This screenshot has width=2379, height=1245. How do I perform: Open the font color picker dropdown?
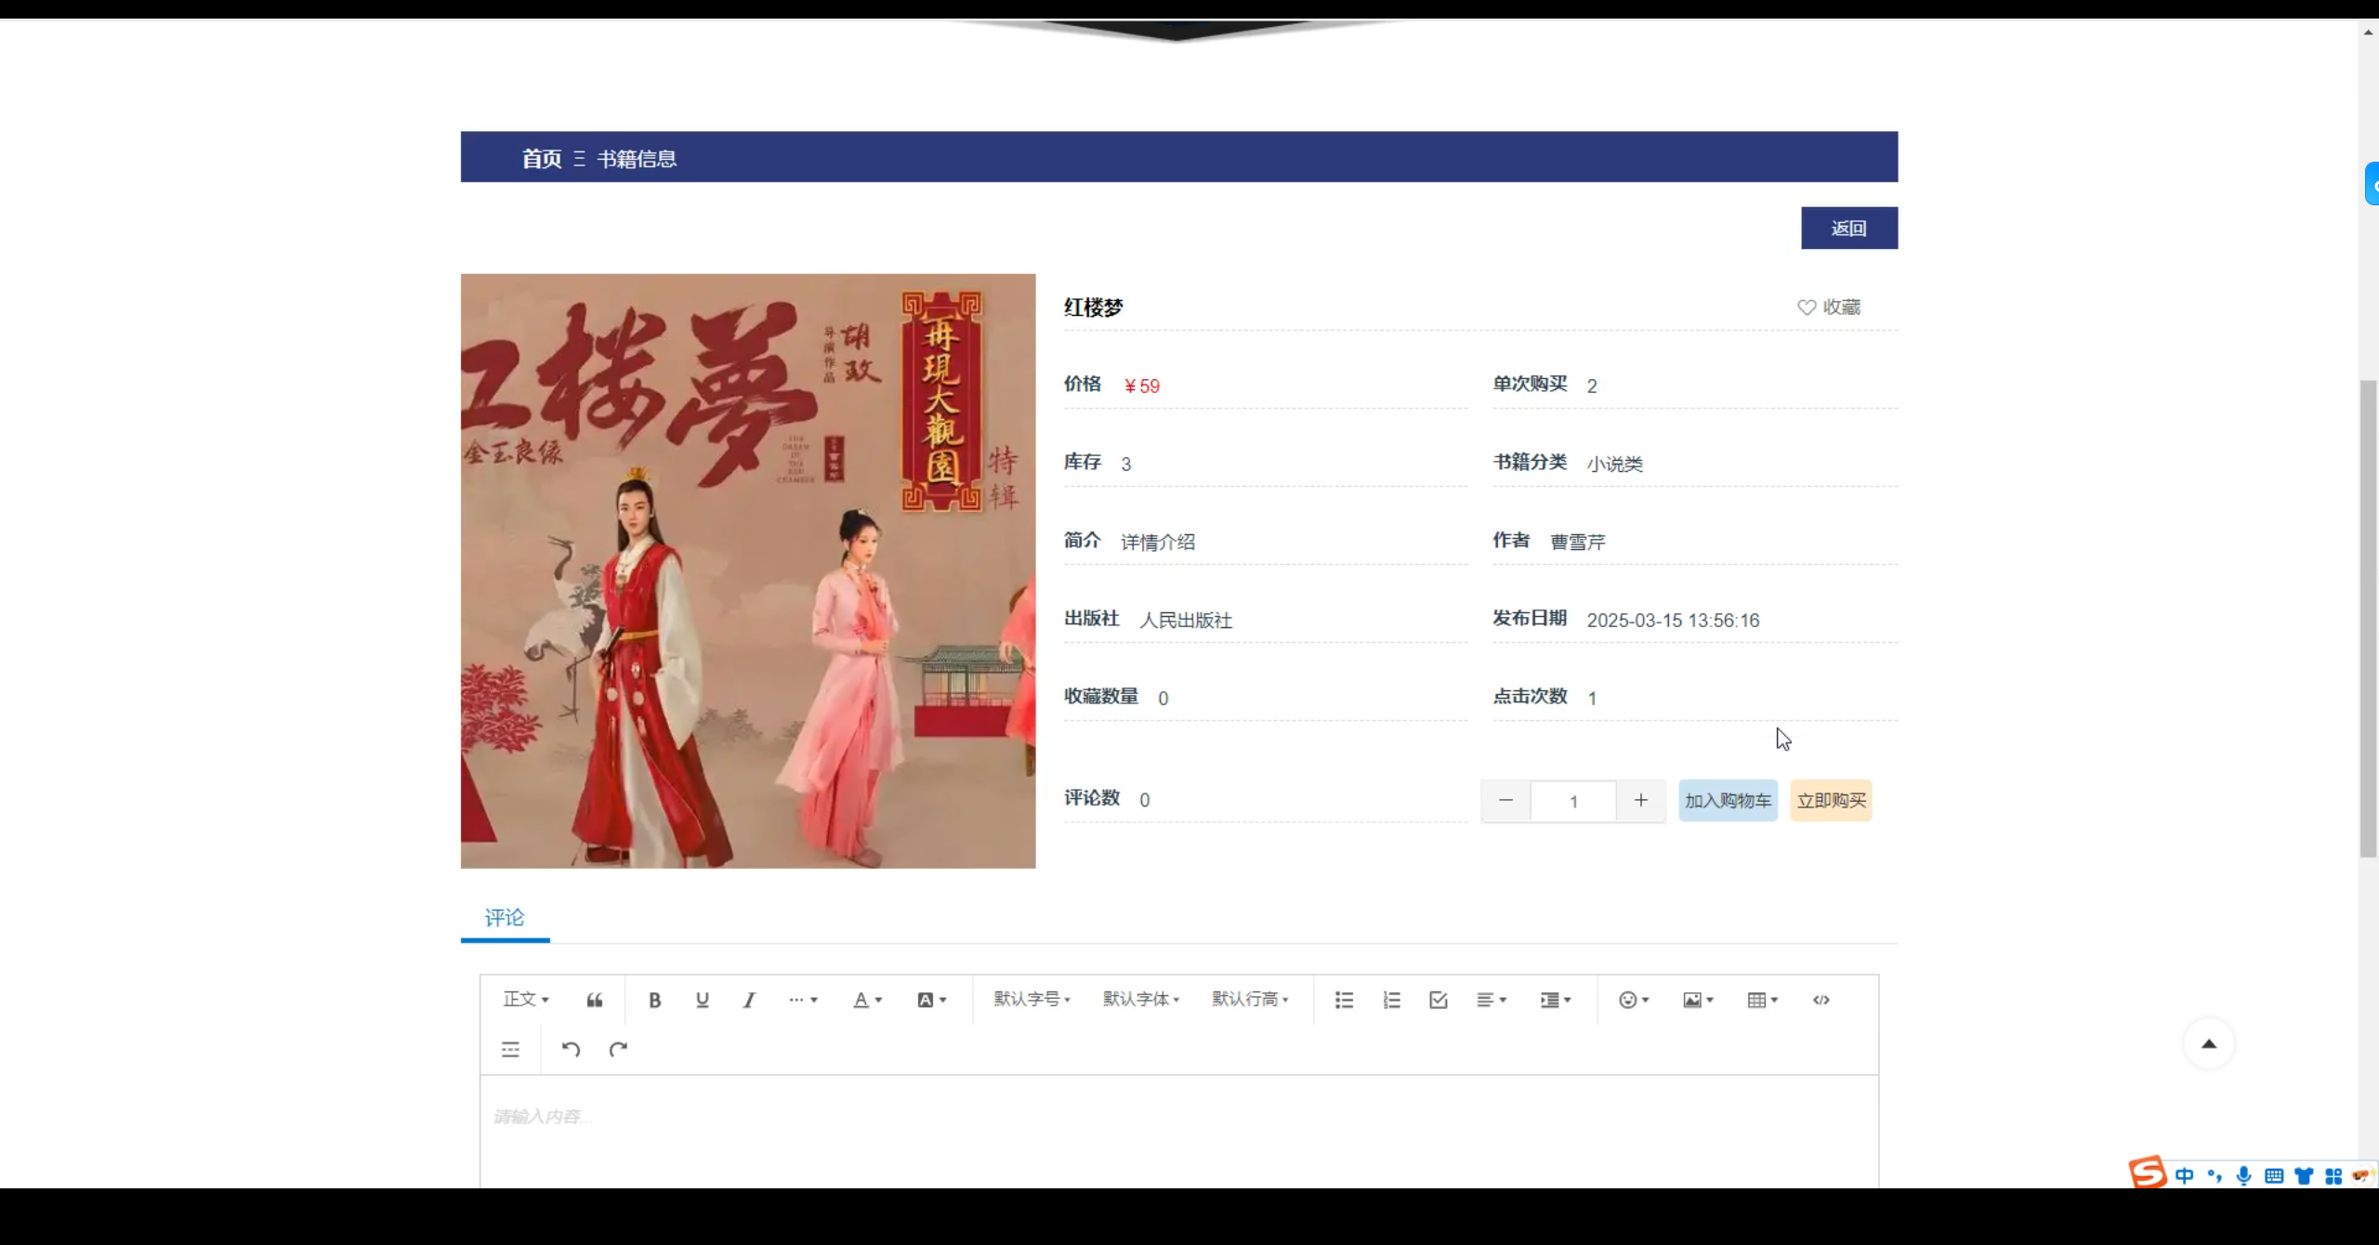coord(866,1000)
